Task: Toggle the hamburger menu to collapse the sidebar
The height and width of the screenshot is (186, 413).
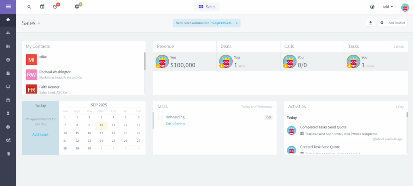Action: point(8,6)
